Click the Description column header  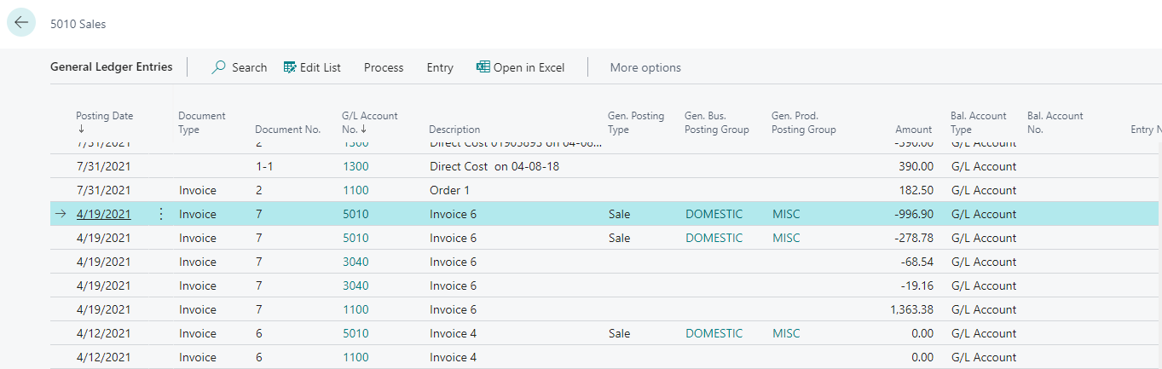454,130
